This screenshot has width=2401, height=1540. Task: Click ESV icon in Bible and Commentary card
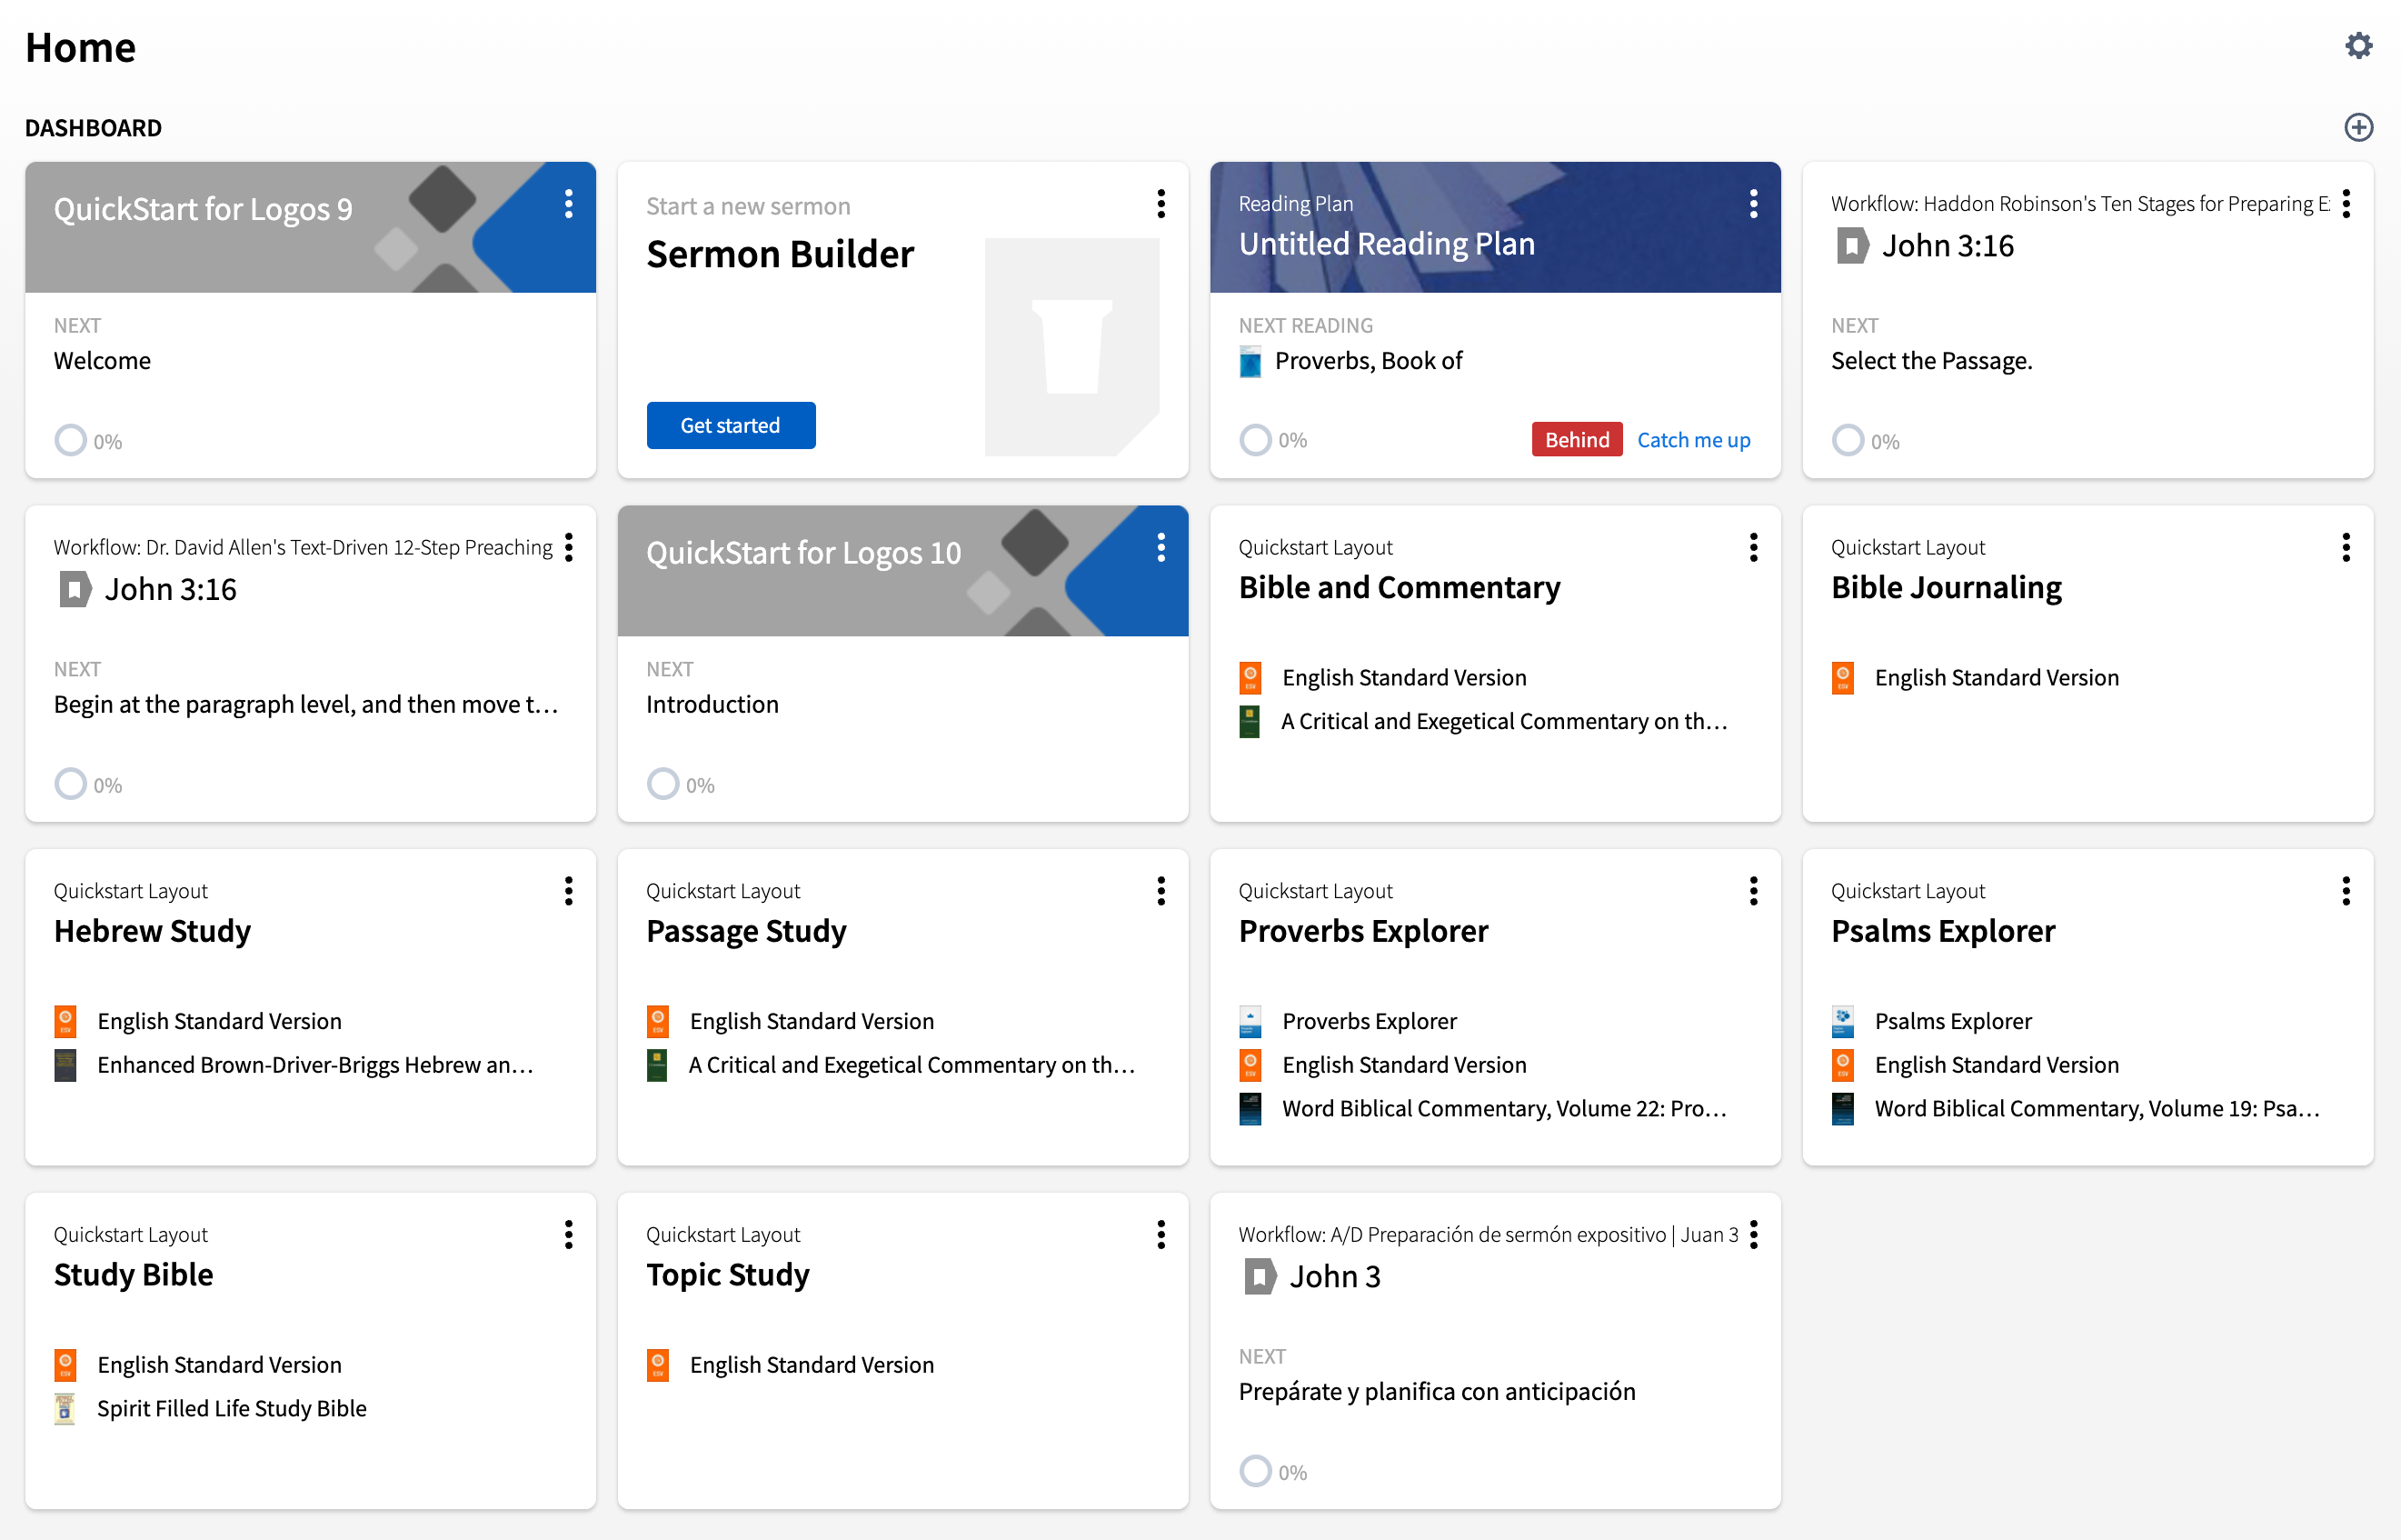click(x=1250, y=678)
